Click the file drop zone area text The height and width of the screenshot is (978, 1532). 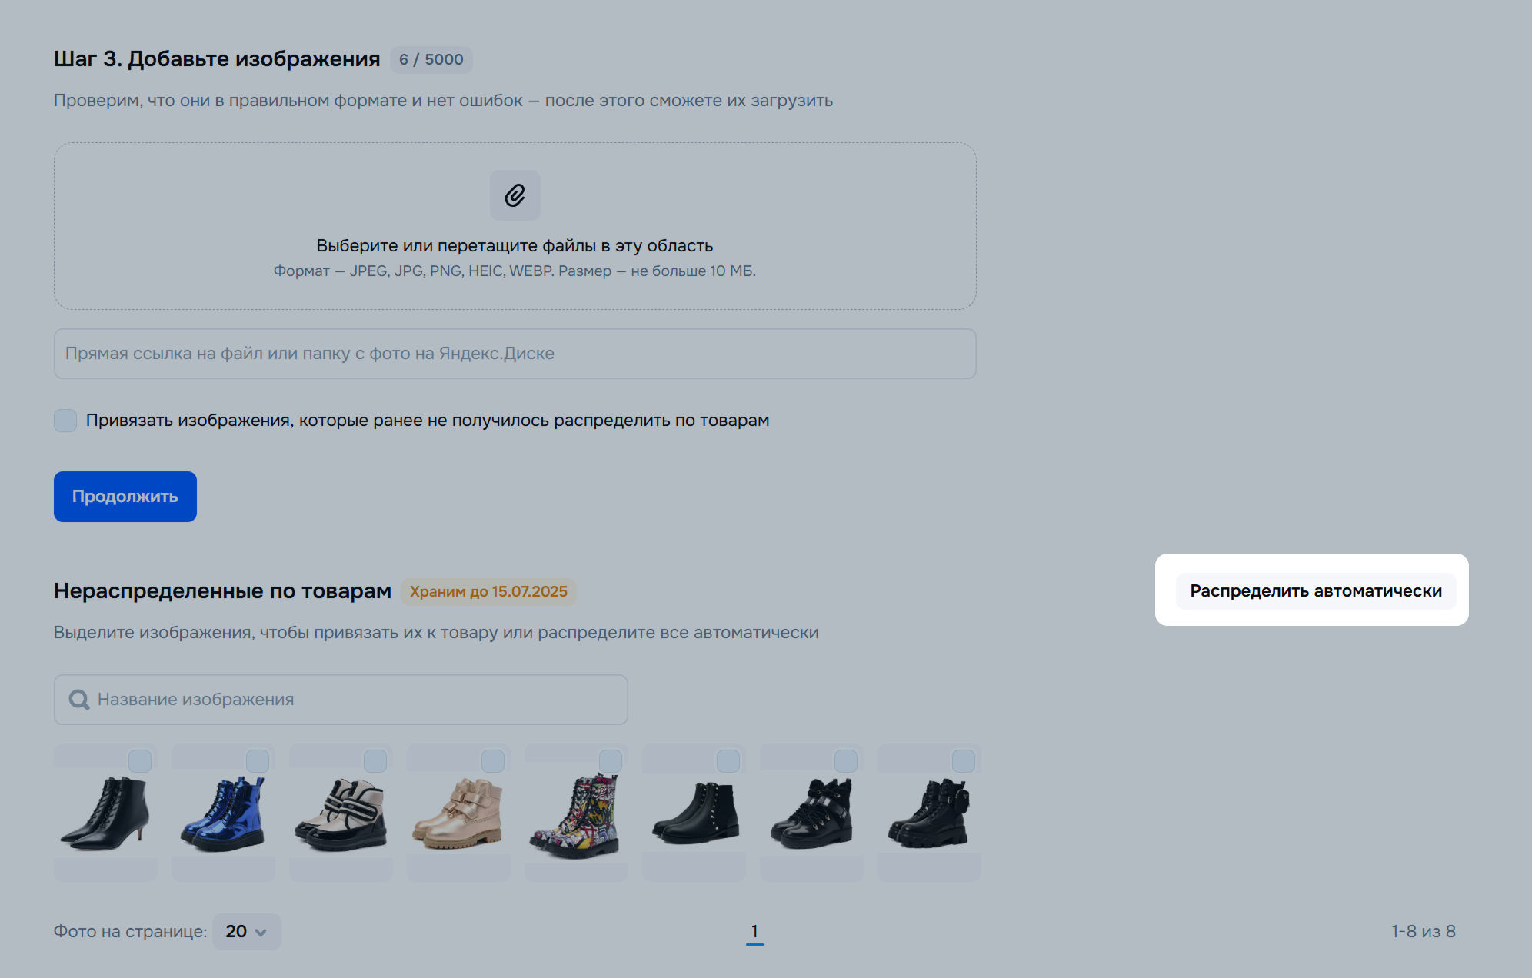tap(515, 246)
